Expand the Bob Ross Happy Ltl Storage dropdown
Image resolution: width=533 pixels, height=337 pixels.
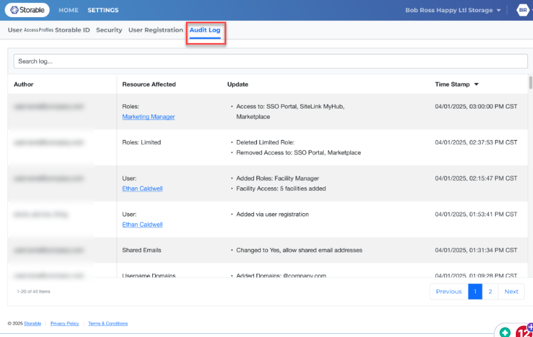pyautogui.click(x=453, y=10)
